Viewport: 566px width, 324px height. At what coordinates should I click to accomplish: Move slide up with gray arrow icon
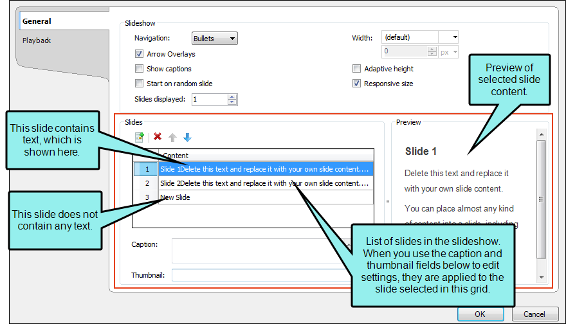[x=172, y=138]
